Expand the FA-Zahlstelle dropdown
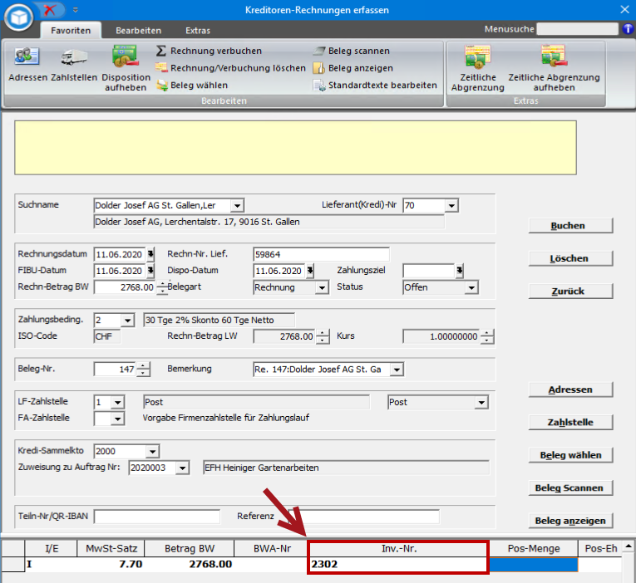Screen dimensions: 636x583 (117, 418)
